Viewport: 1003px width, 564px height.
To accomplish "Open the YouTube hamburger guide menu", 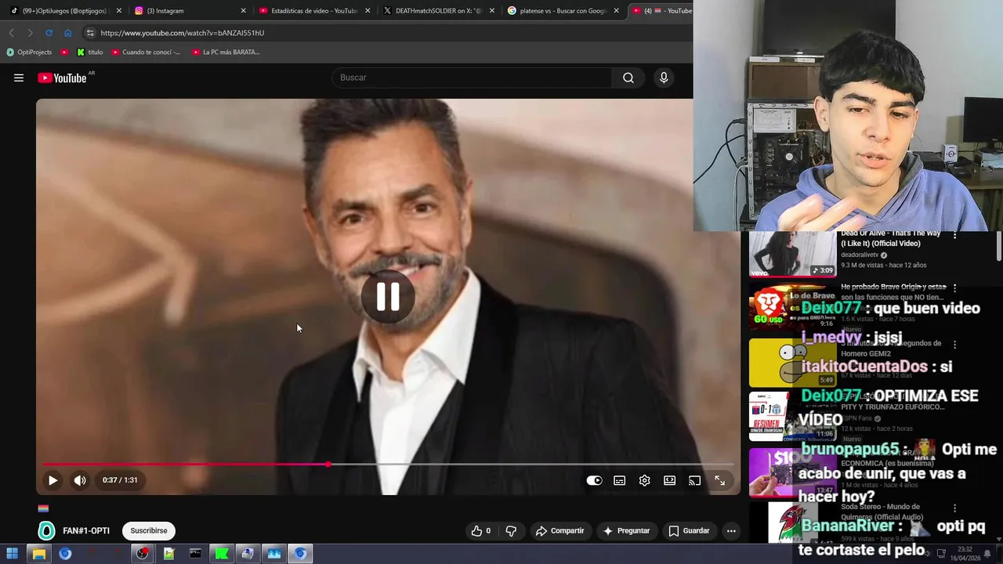I will pos(19,78).
